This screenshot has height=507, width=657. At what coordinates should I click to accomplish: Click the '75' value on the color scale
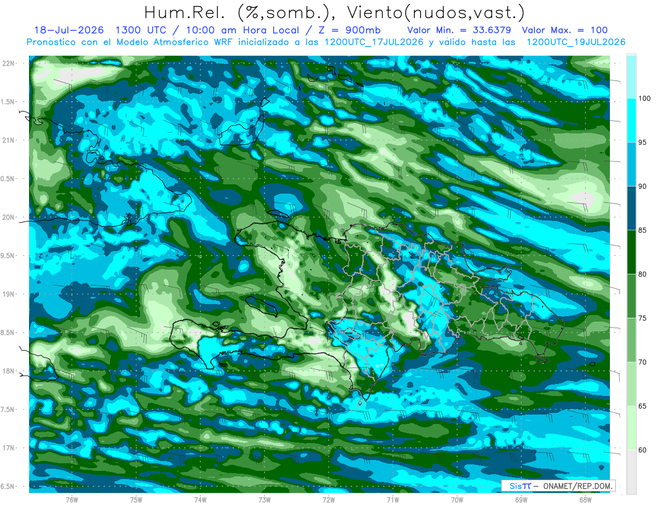(643, 318)
